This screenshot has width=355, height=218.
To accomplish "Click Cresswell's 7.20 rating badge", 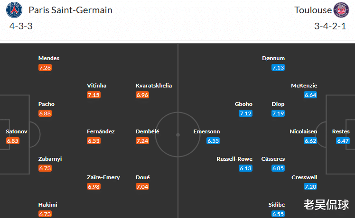I will click(x=310, y=187).
